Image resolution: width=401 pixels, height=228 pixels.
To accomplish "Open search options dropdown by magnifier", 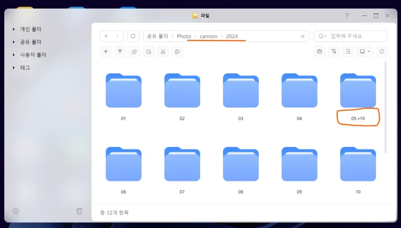I will (x=322, y=36).
